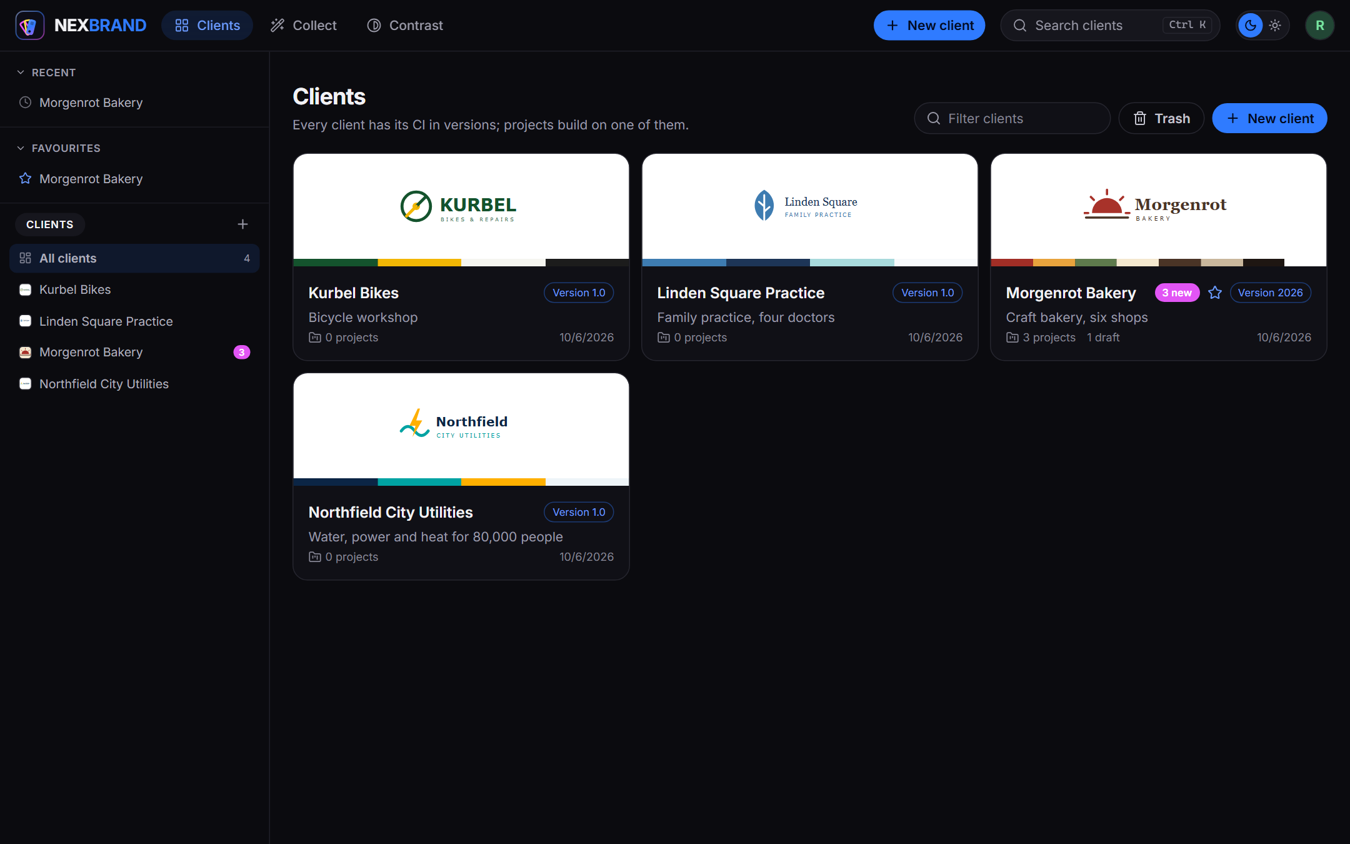Click projects folder icon on Kurbel Bikes card
The image size is (1350, 844).
click(315, 338)
